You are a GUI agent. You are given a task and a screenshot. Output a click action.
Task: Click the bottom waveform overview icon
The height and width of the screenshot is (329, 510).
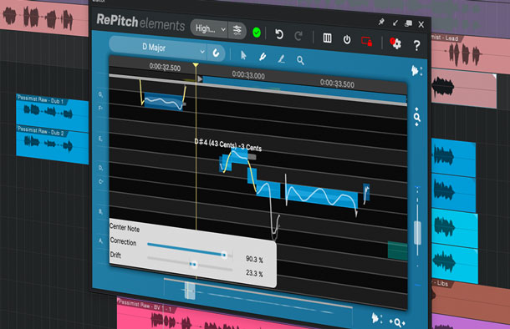coord(376,318)
